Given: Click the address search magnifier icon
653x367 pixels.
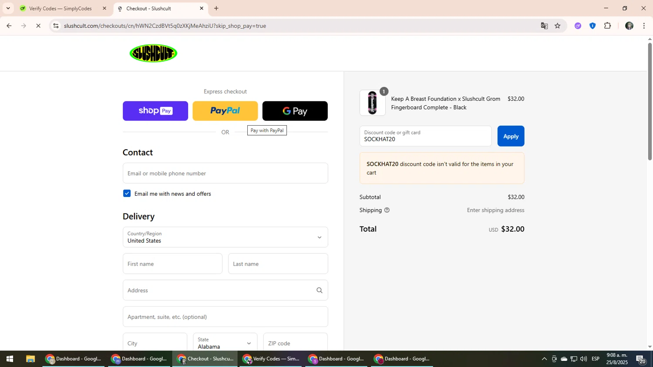Looking at the screenshot, I should pos(320,290).
